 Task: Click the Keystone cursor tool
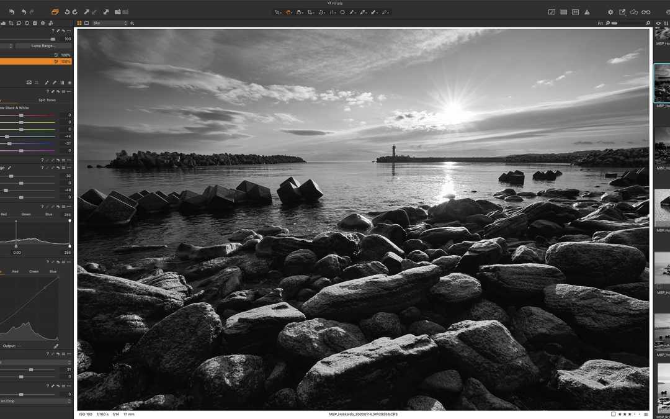click(x=333, y=12)
